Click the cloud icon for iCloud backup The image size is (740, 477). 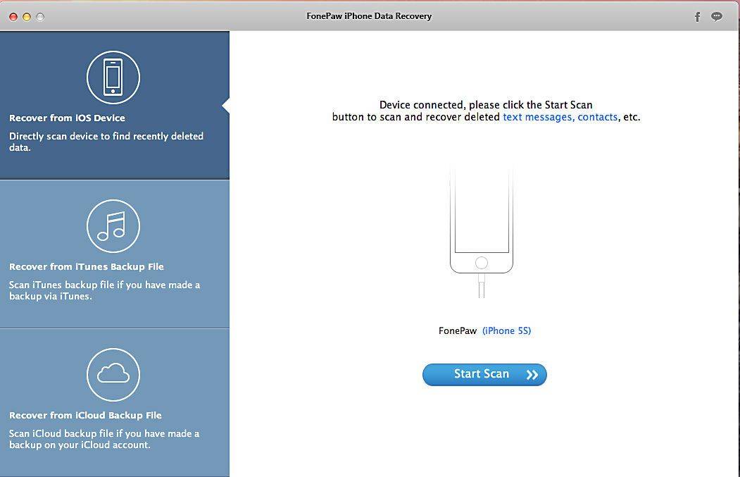coord(113,374)
